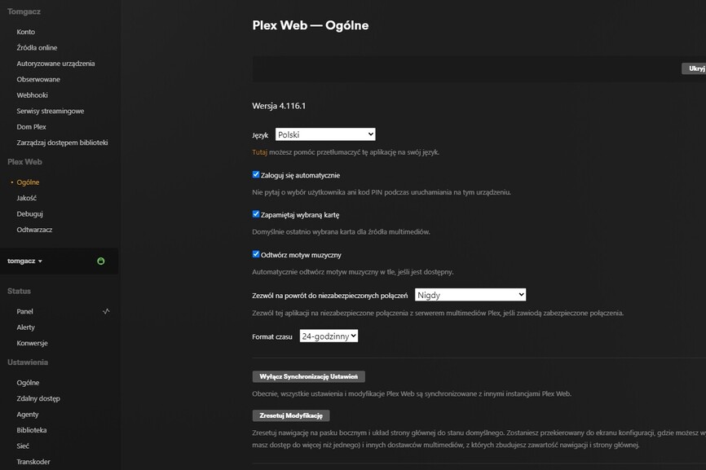Click the activity pulse icon next to Panel
Image resolution: width=706 pixels, height=470 pixels.
tap(106, 311)
